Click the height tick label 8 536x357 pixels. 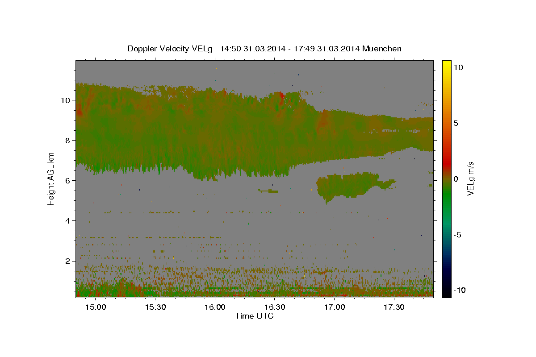pos(68,140)
